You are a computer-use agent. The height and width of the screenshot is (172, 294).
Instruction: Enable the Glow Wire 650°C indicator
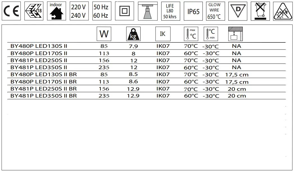215,11
